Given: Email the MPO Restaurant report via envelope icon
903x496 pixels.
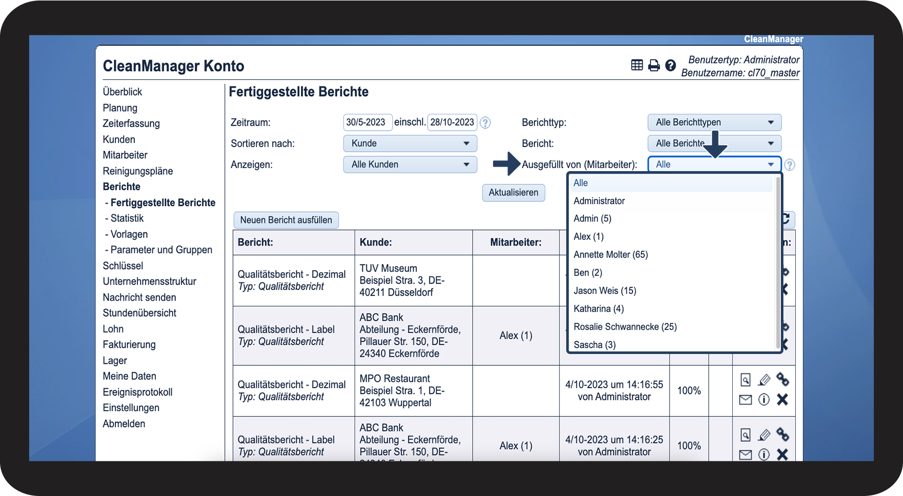Looking at the screenshot, I should click(x=746, y=399).
